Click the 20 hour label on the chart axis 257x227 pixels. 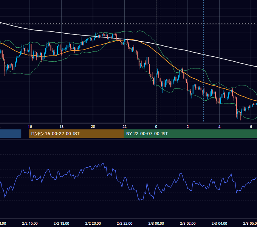tap(93, 127)
